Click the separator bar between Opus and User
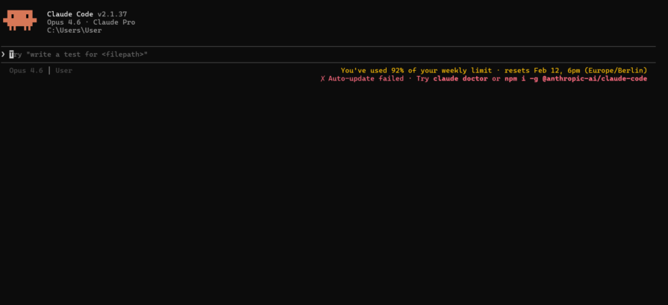 [49, 71]
